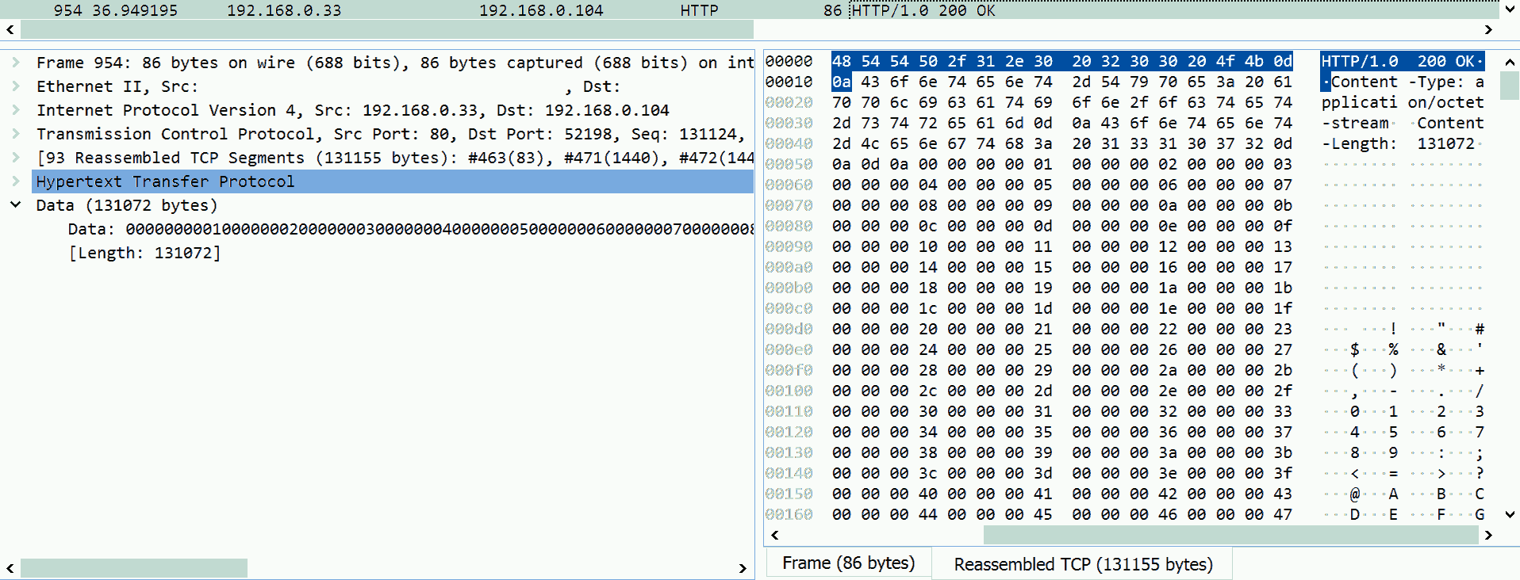Click hex pane scroll-down arrow
Image resolution: width=1520 pixels, height=580 pixels.
(1510, 515)
